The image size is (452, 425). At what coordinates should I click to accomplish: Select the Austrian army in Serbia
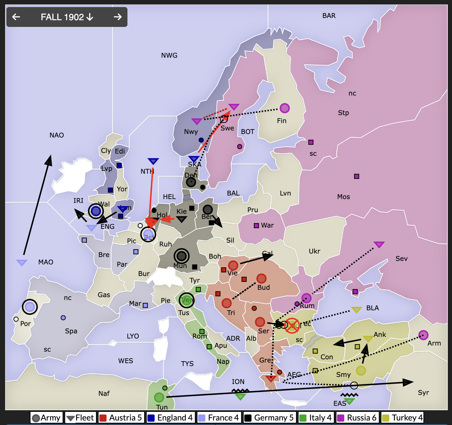[x=260, y=322]
